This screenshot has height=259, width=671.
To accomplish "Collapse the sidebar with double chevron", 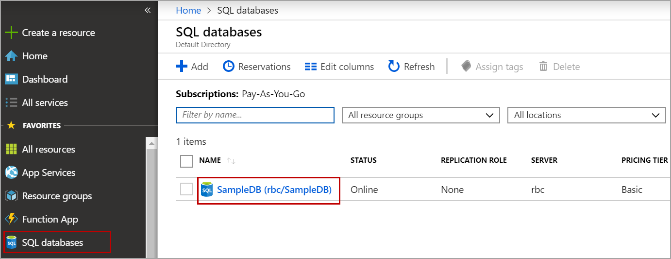I will (x=148, y=10).
